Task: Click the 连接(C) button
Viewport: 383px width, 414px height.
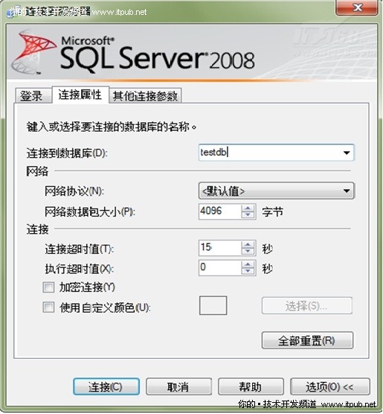Action: pos(106,386)
